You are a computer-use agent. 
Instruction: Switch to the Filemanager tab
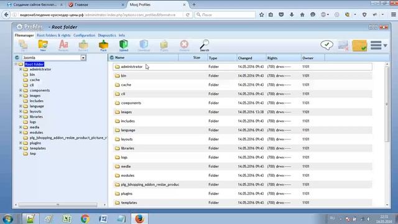tap(24, 35)
